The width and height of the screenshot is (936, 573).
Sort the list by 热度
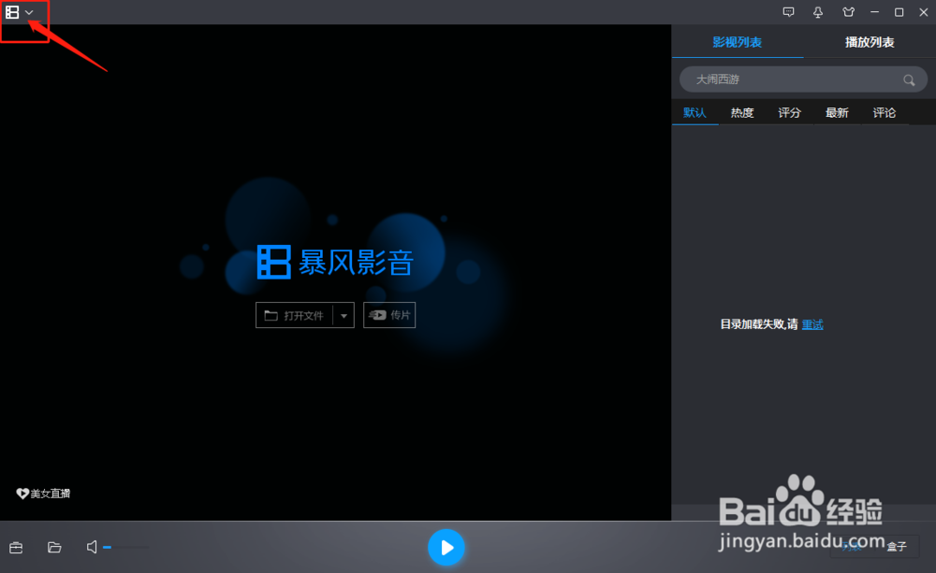742,113
